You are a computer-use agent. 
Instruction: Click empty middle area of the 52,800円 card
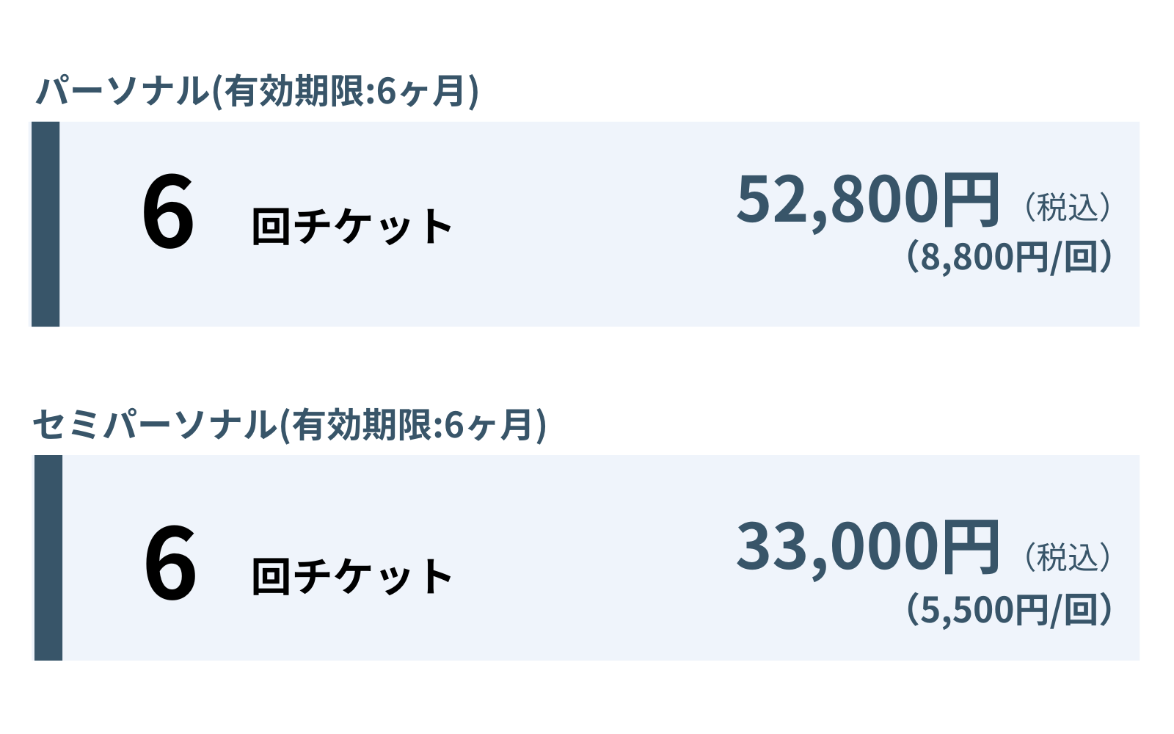587,224
